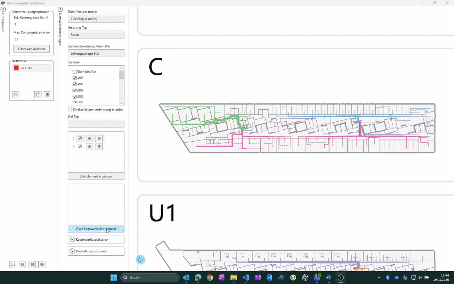Screen dimensions: 454x284
Task: Enable the Nicht belüftet checkbox
Action: point(74,72)
